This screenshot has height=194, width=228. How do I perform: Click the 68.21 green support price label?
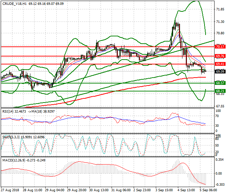point(220,91)
